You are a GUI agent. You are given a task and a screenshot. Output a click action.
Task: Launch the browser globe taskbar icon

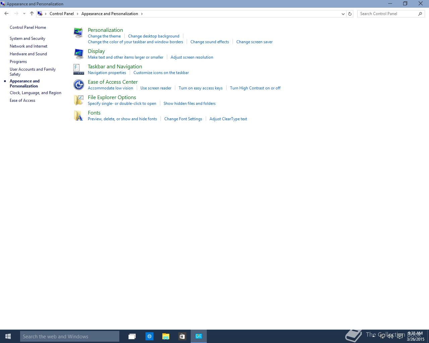(x=149, y=336)
